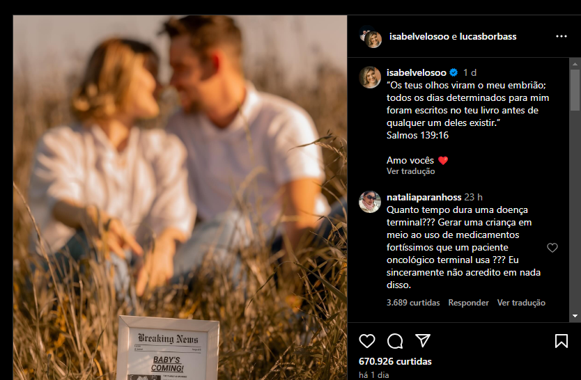This screenshot has width=581, height=380.
Task: Click the verified badge next to isabelvelosoo
Action: (454, 72)
